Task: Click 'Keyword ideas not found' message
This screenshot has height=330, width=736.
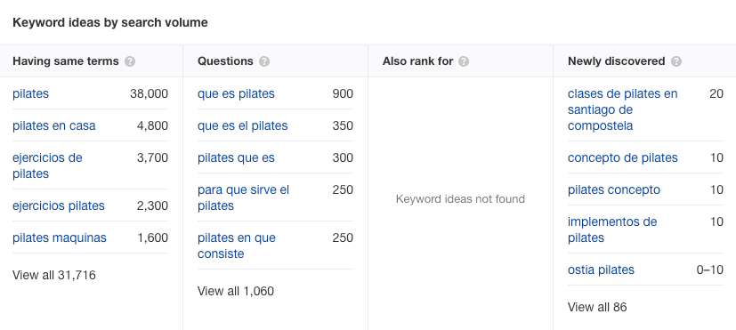Action: tap(460, 199)
